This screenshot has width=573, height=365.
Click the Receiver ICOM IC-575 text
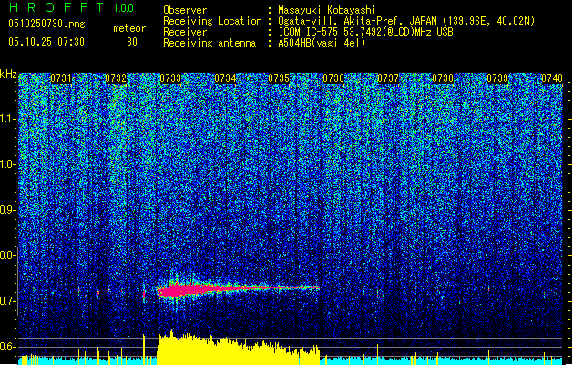click(x=365, y=32)
